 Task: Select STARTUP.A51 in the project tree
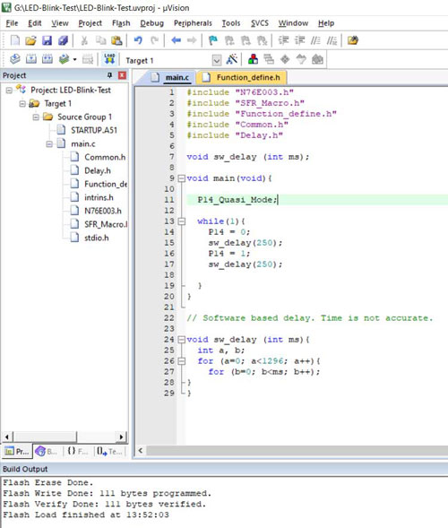[94, 130]
